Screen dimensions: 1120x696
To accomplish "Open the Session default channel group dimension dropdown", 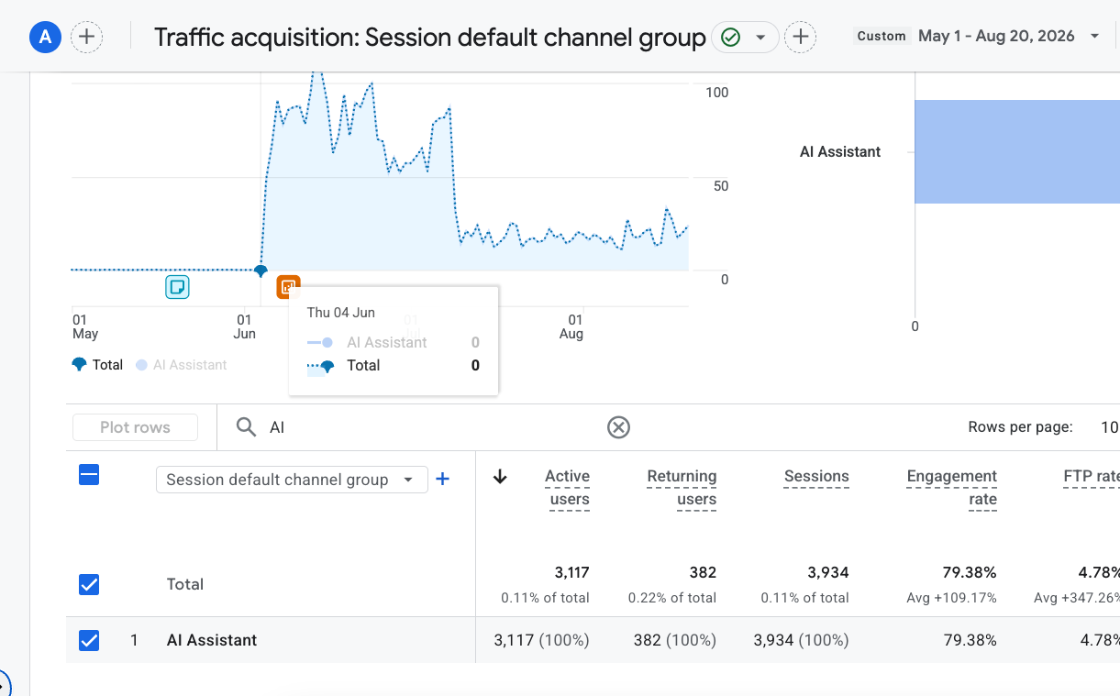I will [x=292, y=480].
